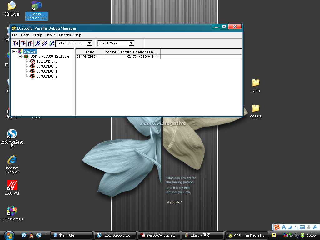320x240 pixels.
Task: Click the Locked Animate toolbar icon
Action: pyautogui.click(x=52, y=43)
